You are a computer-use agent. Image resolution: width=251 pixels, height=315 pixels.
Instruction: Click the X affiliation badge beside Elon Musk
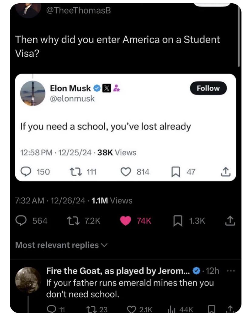coord(107,88)
